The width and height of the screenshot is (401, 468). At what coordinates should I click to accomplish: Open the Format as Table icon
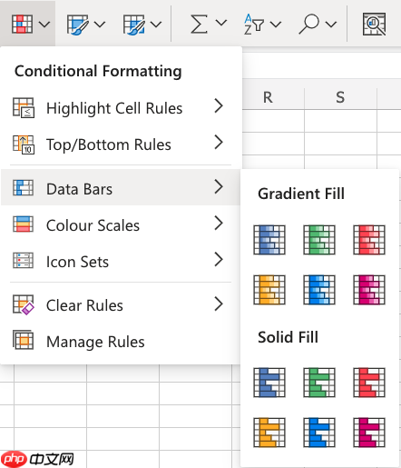click(78, 25)
